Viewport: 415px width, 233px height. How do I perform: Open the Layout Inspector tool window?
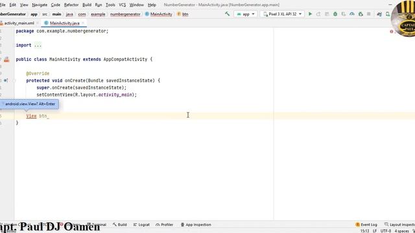399,225
